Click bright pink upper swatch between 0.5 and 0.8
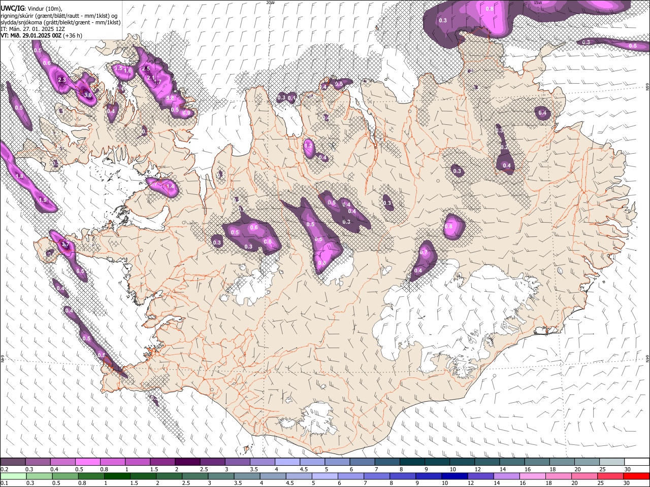Viewport: 650px width, 487px height. 88,462
